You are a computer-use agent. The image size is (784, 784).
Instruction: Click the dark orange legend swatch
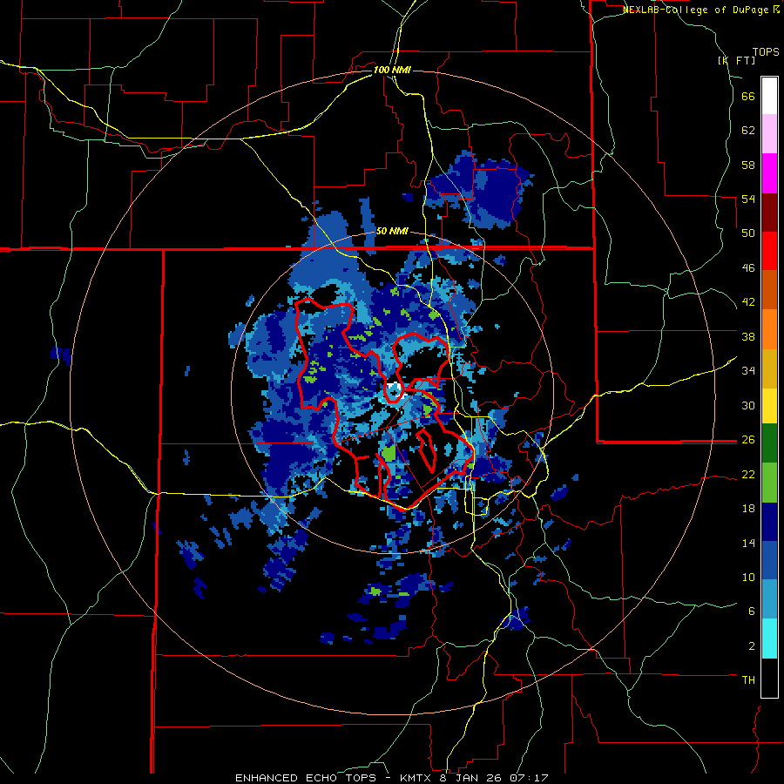[769, 289]
